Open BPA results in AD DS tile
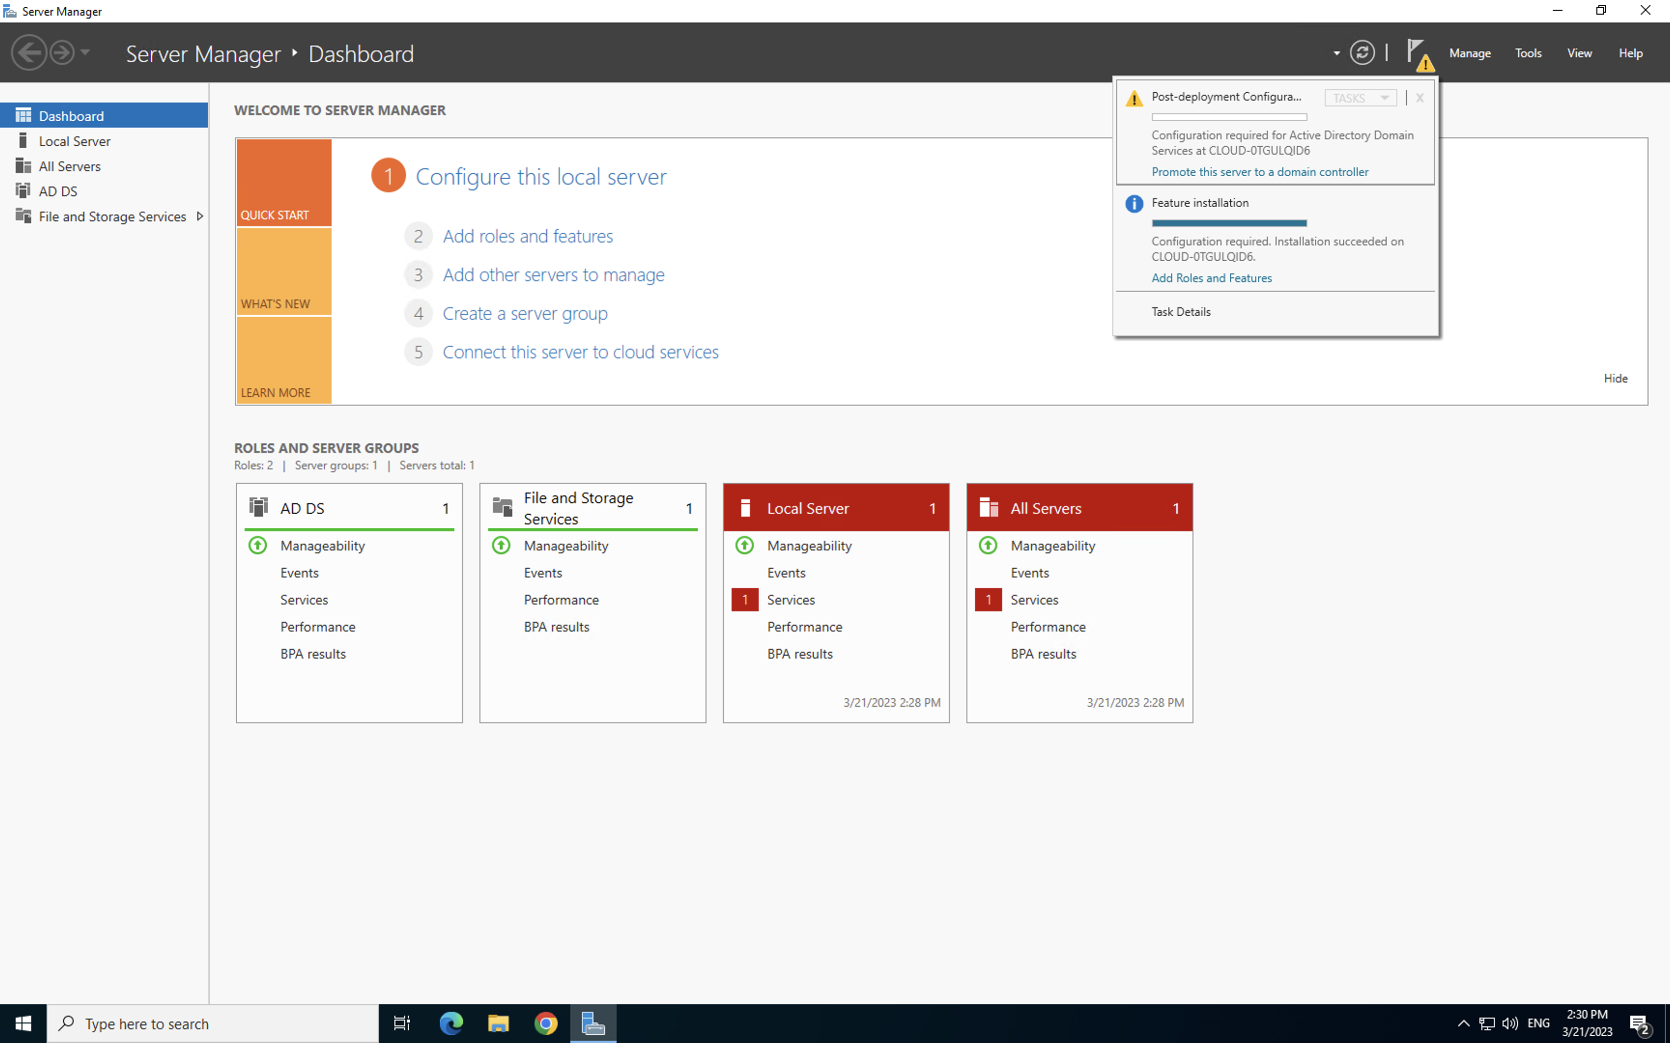Viewport: 1670px width, 1043px height. [x=313, y=654]
